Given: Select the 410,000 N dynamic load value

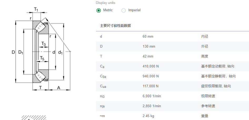Looking at the screenshot, I should [151, 66].
